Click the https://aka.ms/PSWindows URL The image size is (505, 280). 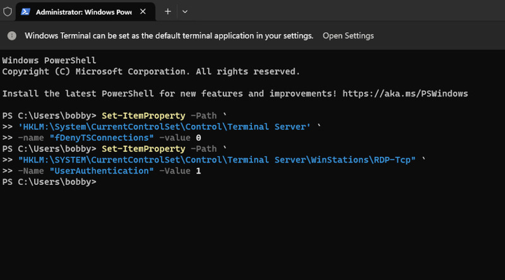click(x=405, y=93)
